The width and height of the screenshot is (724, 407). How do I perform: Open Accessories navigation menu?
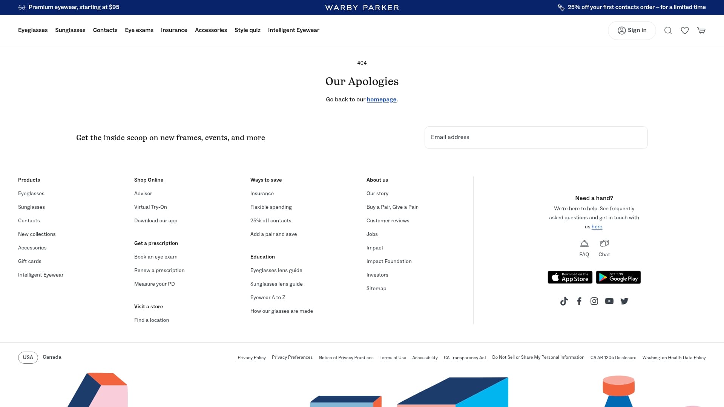(x=211, y=30)
